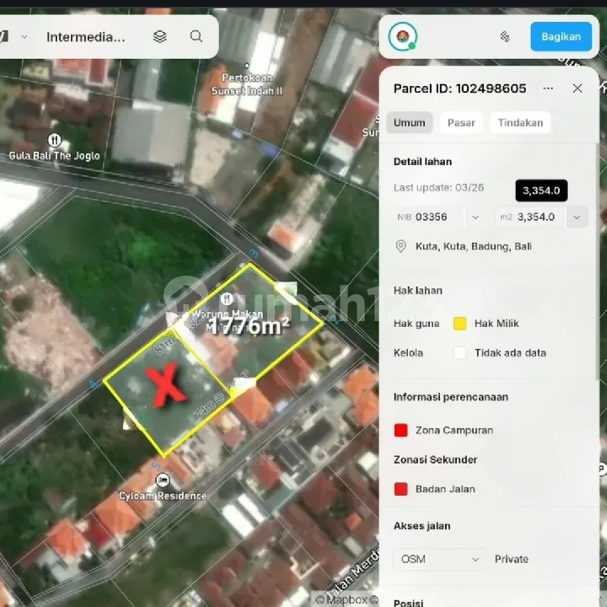Click the black 3,354.0 tooltip
The image size is (607, 607).
pos(541,191)
